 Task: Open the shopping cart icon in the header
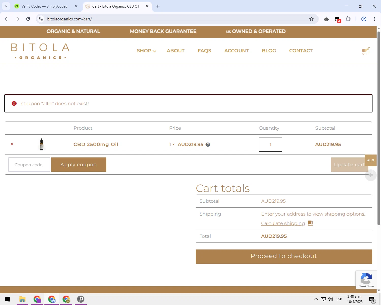click(366, 51)
